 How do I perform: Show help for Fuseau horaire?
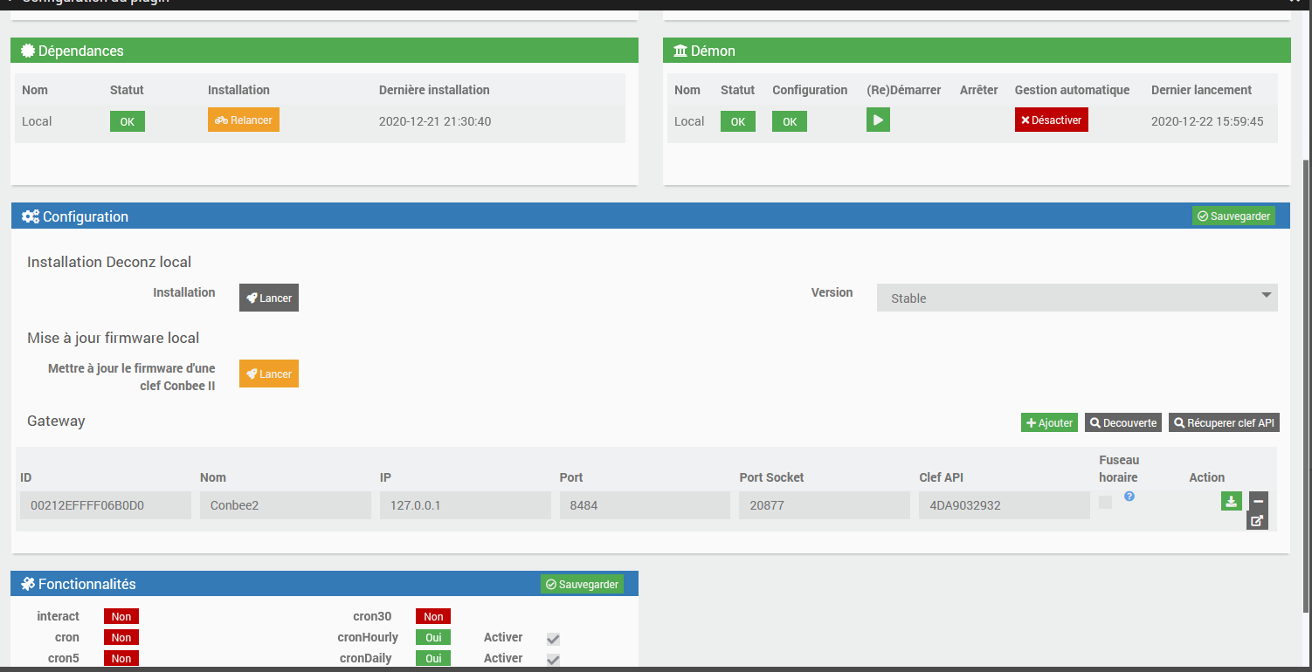[1129, 497]
